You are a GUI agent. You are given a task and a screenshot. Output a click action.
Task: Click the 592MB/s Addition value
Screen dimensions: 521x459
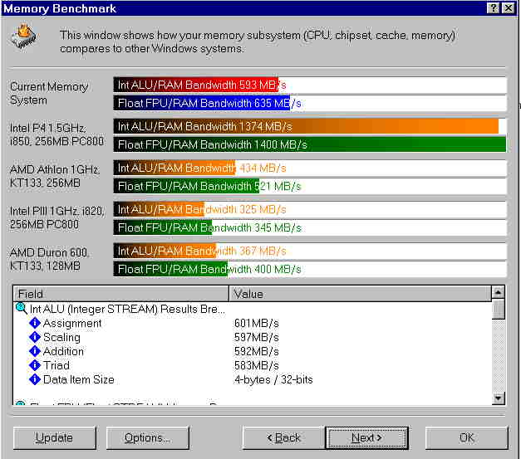coord(256,351)
